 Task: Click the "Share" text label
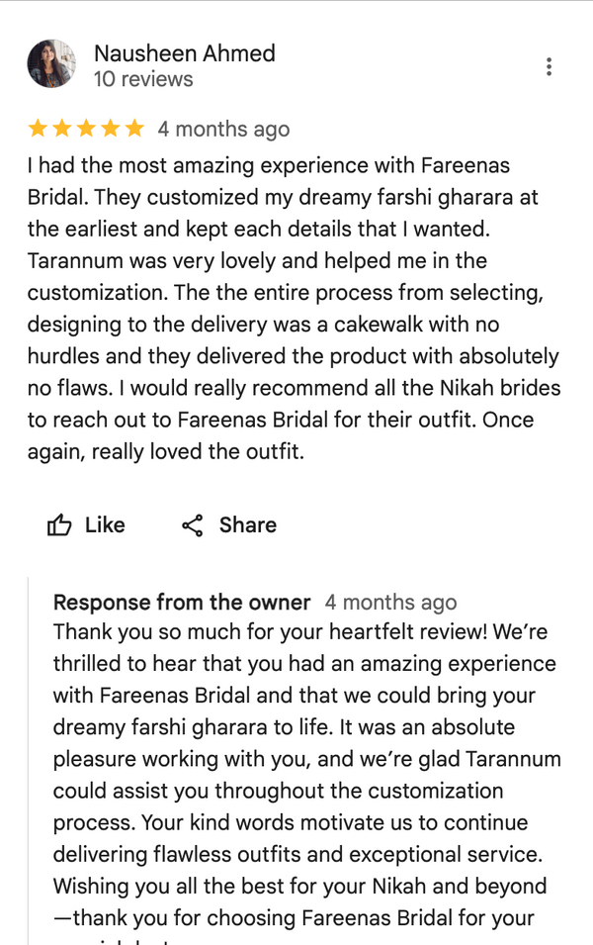point(247,525)
